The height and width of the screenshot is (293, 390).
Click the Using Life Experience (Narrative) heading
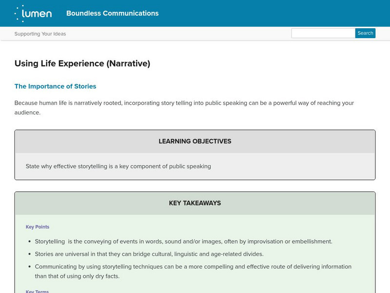tap(82, 63)
